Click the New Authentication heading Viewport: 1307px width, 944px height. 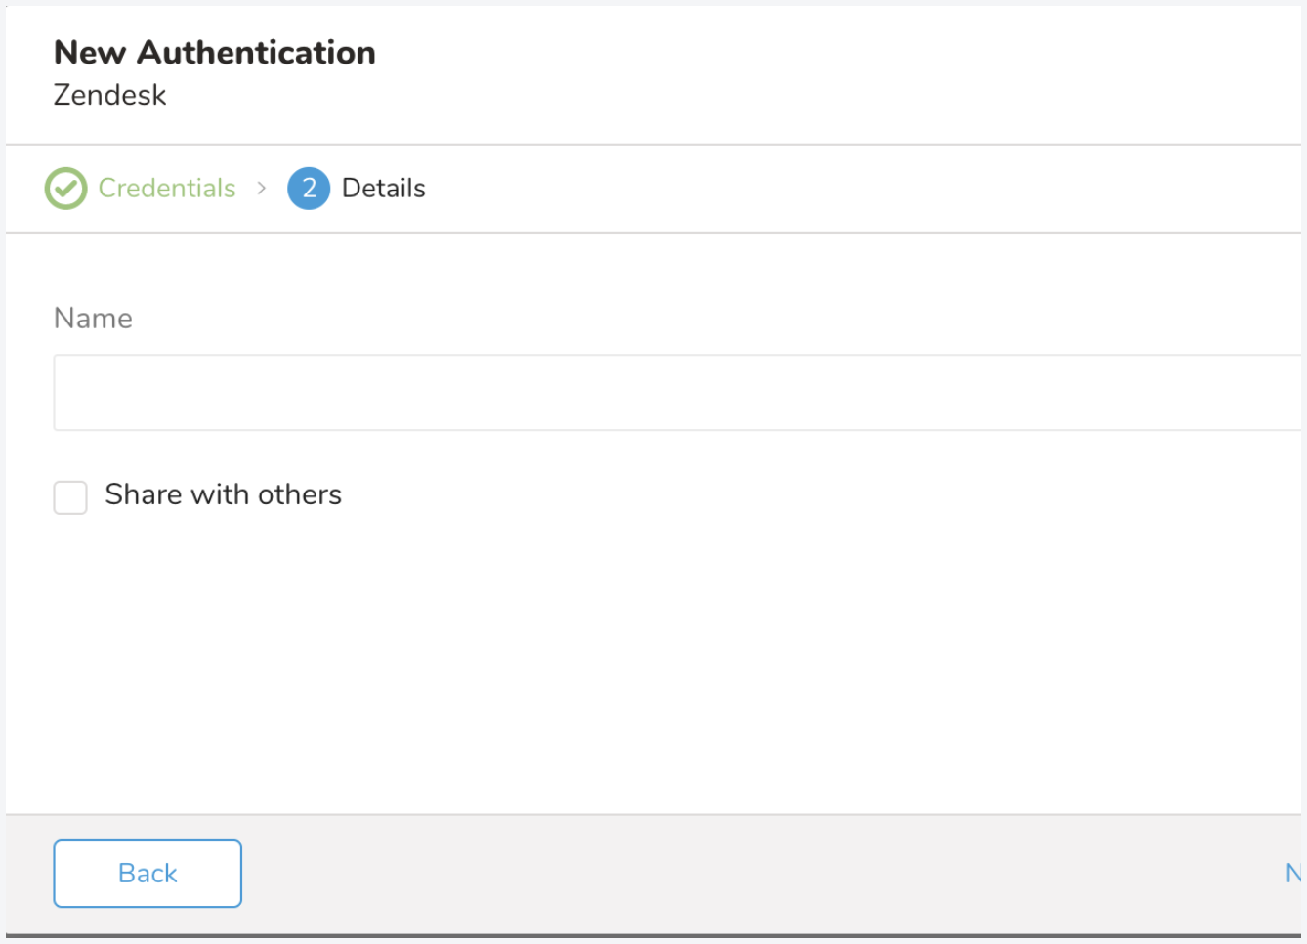pyautogui.click(x=214, y=53)
